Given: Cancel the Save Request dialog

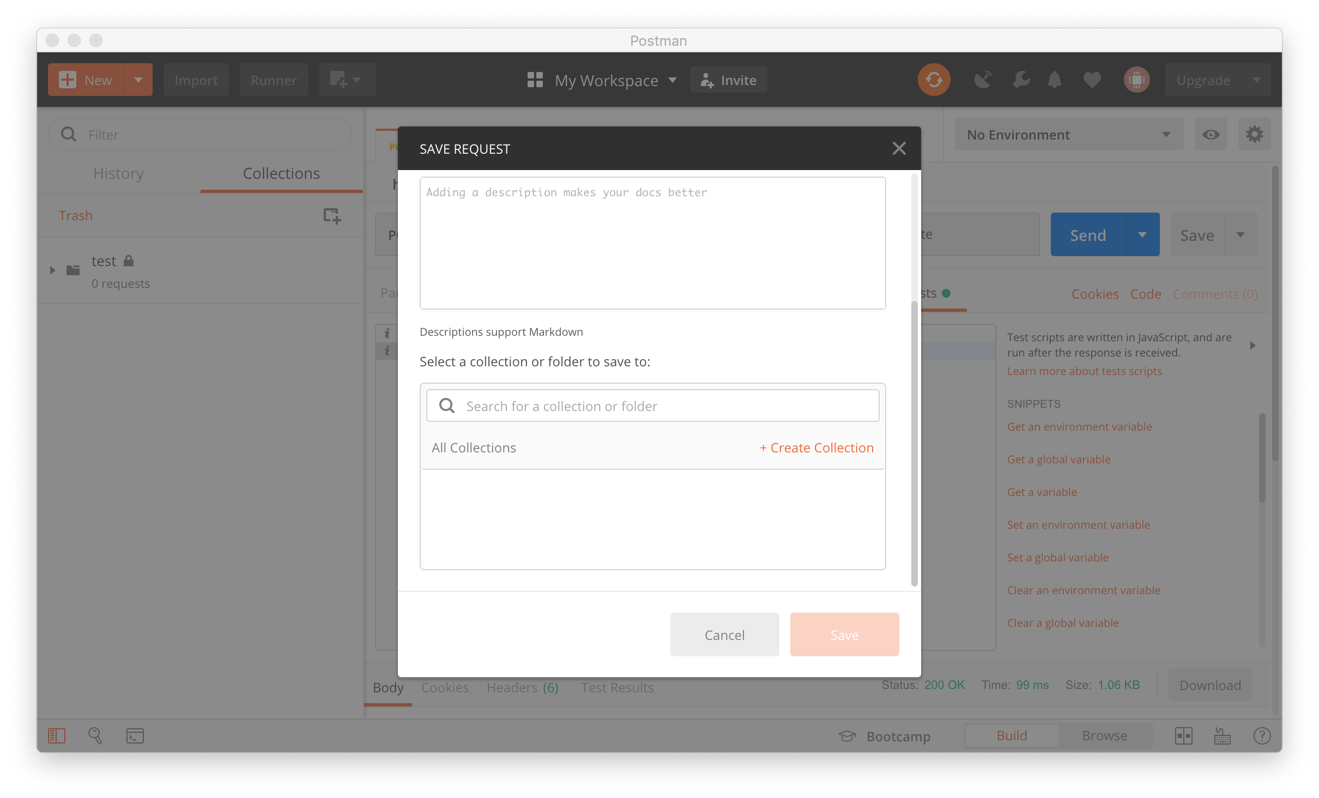Looking at the screenshot, I should (x=724, y=634).
